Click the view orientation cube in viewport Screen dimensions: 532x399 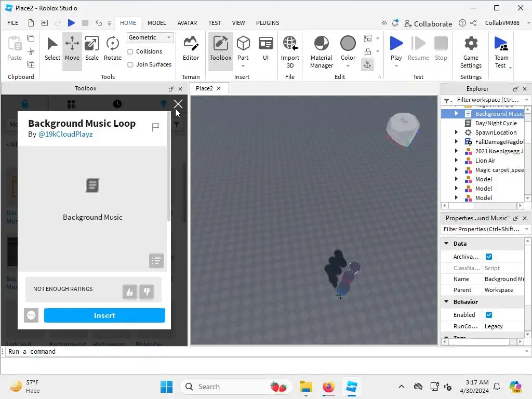click(403, 130)
